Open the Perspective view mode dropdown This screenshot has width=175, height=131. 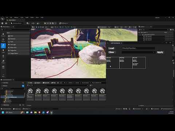(102, 27)
